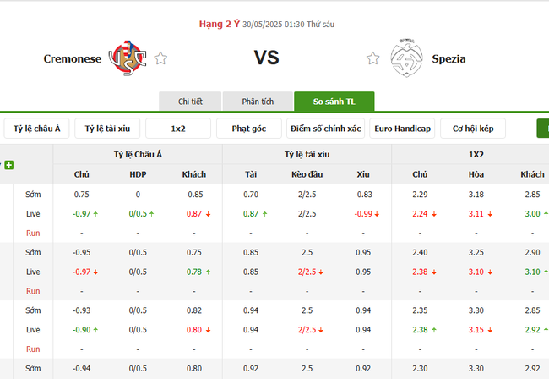549x379 pixels.
Task: Click the 1X2 column group header
Action: pyautogui.click(x=476, y=155)
